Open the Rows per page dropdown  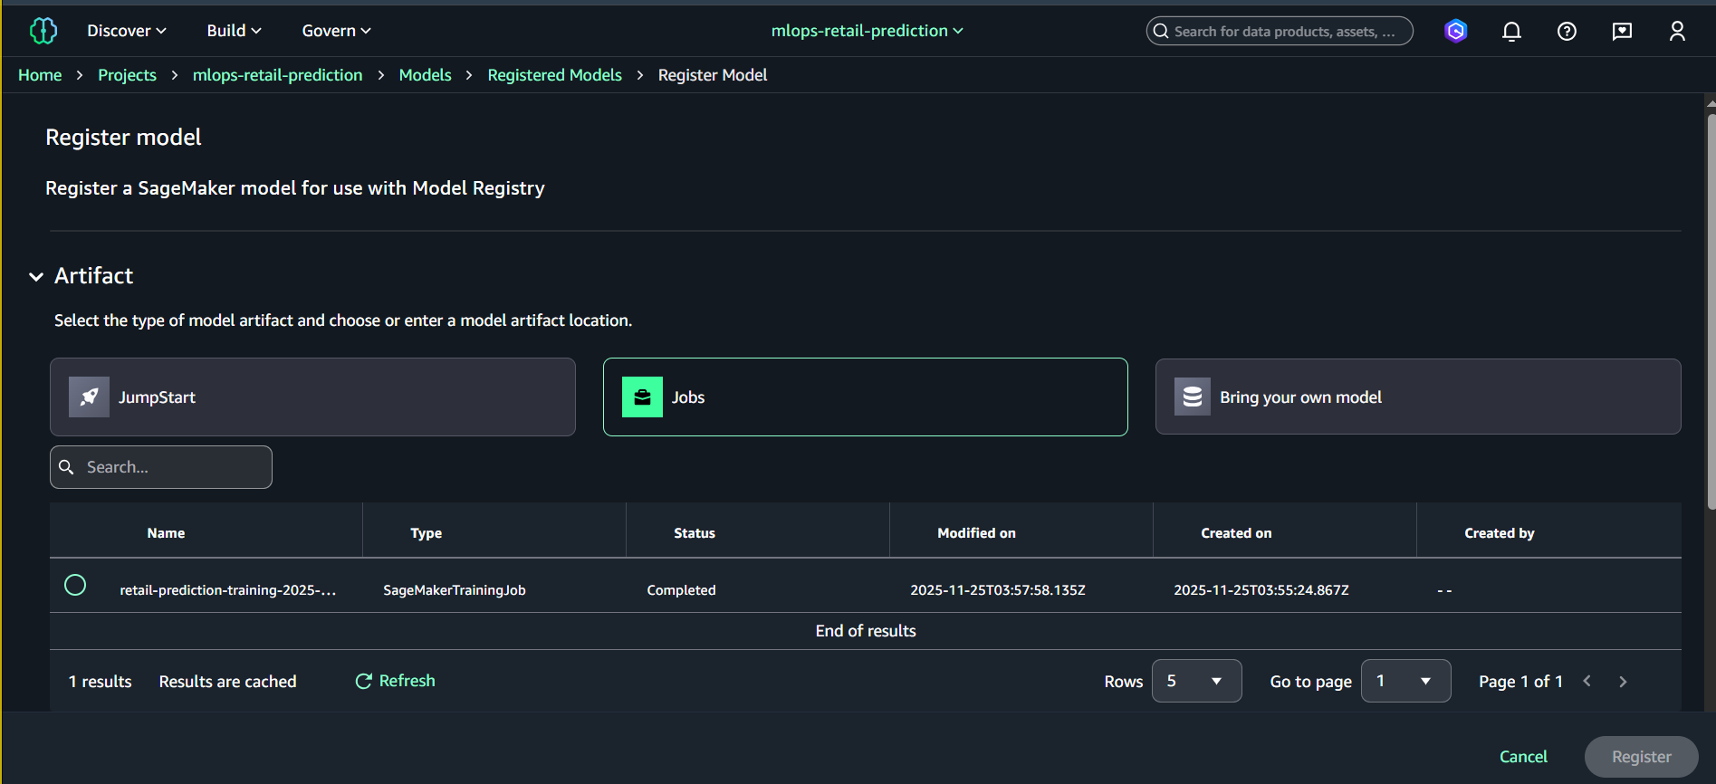[1196, 681]
